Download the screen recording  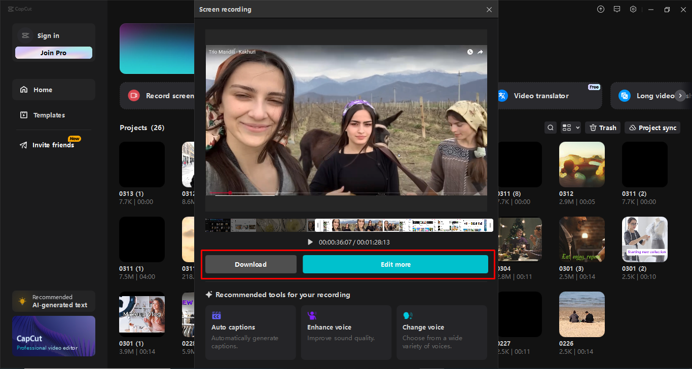tap(250, 264)
